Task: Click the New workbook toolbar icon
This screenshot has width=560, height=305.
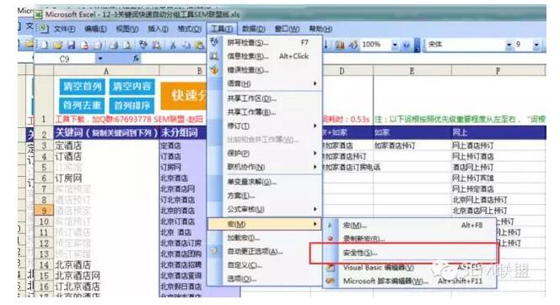Action: point(45,45)
